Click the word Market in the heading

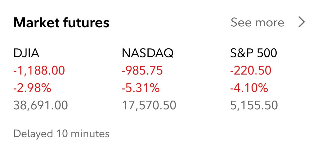click(x=37, y=23)
